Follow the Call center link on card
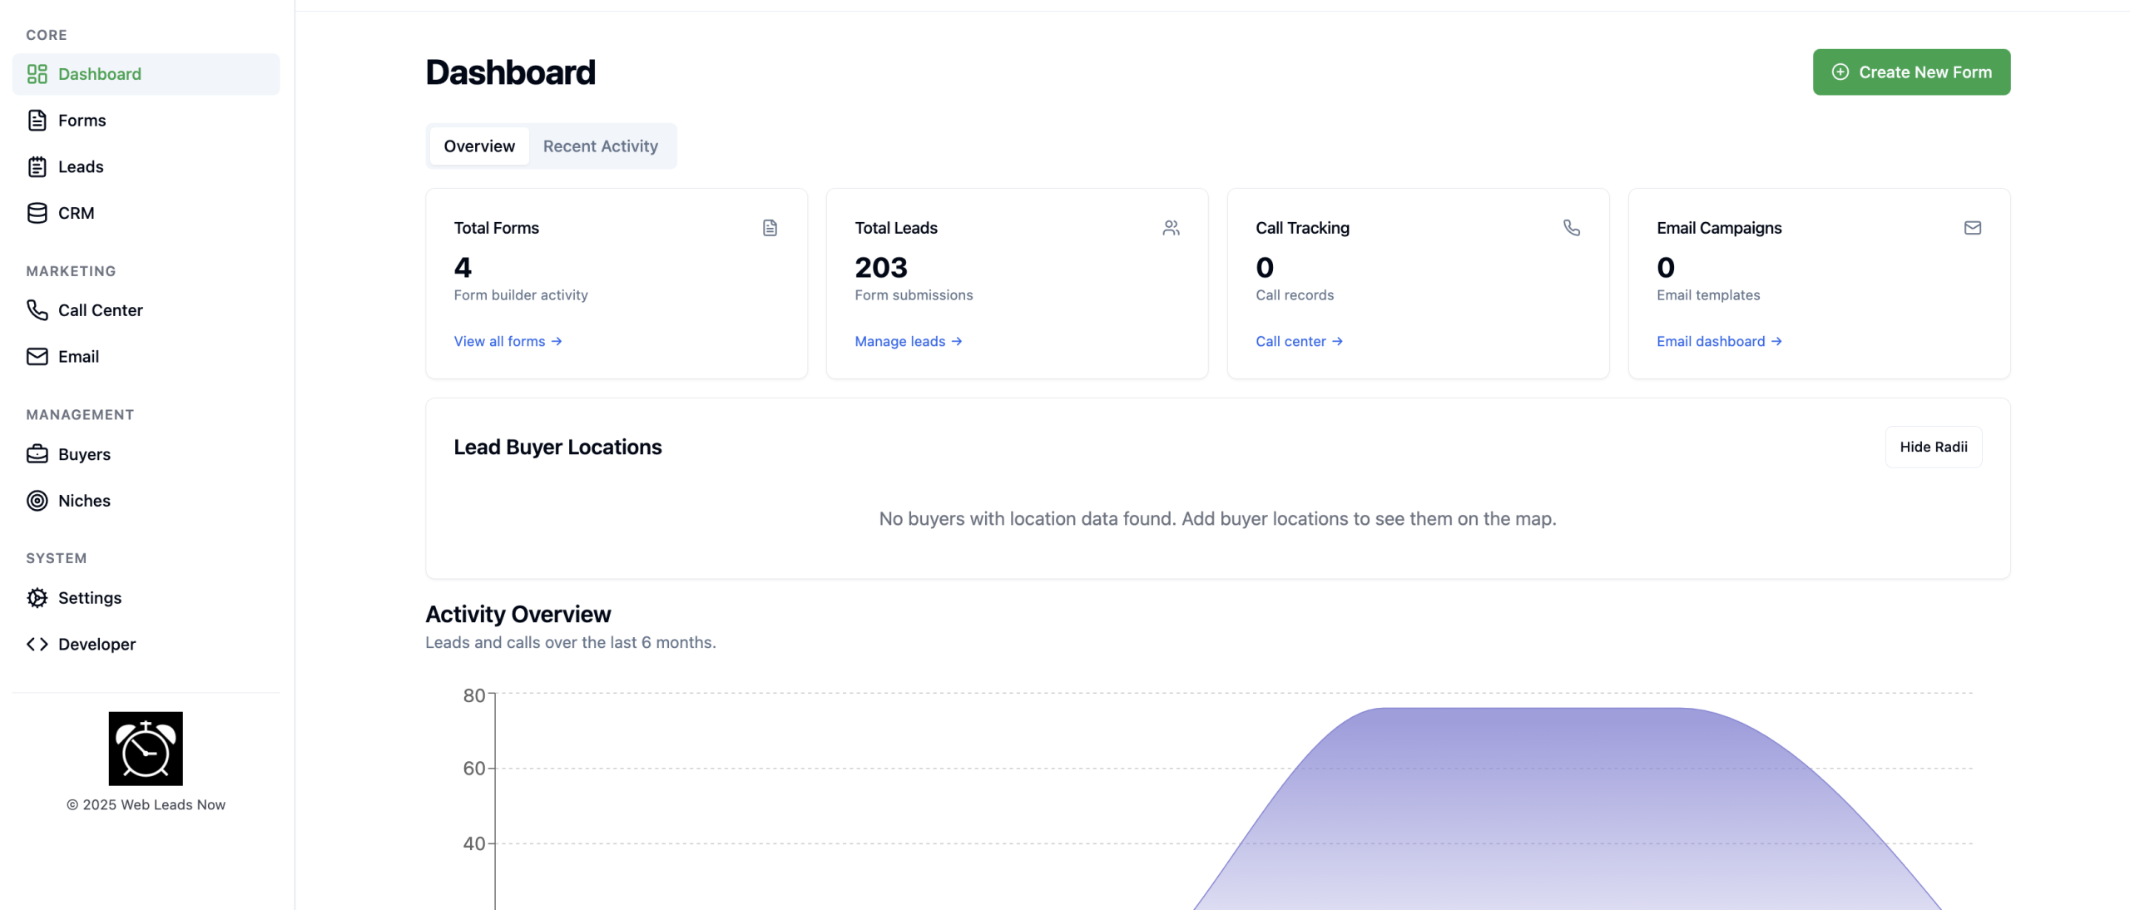The height and width of the screenshot is (910, 2130). click(1299, 342)
